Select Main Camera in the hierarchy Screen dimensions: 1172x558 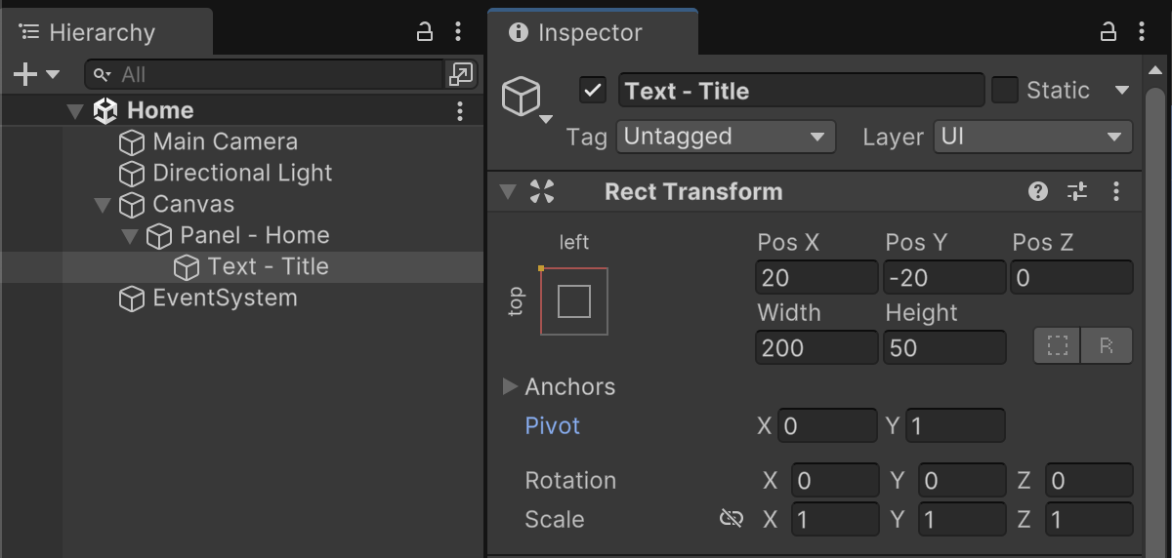click(x=225, y=142)
